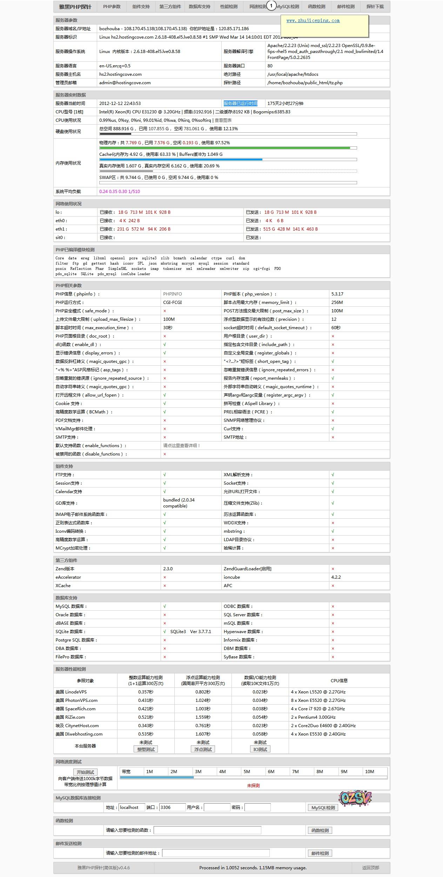Click the OZSV graffiti logo image

355,798
